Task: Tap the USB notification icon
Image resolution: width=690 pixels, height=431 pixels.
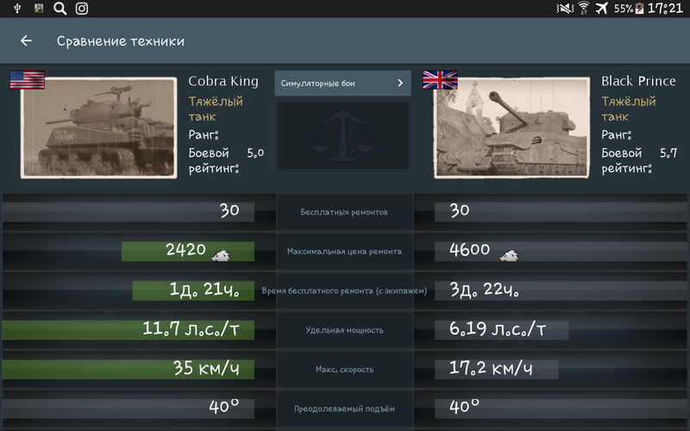Action: [17, 8]
